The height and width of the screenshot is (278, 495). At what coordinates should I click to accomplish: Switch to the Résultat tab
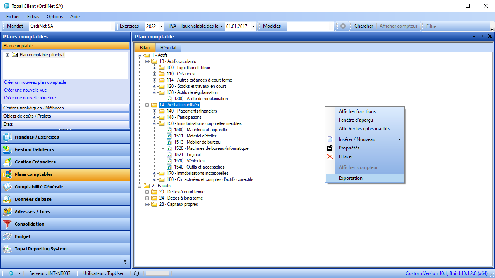point(168,48)
